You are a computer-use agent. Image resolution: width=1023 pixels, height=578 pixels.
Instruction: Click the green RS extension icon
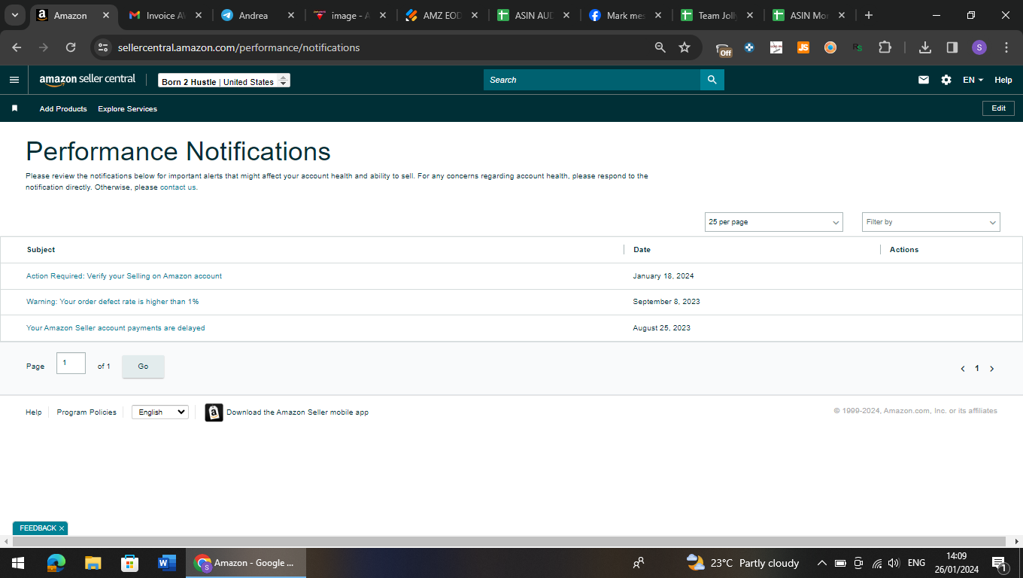tap(858, 47)
